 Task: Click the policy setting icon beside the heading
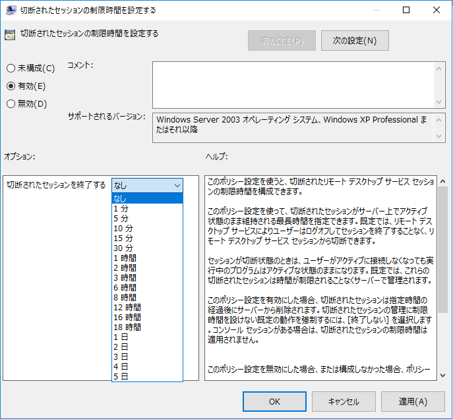(10, 35)
